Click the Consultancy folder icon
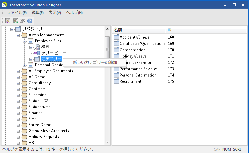 pyautogui.click(x=24, y=83)
